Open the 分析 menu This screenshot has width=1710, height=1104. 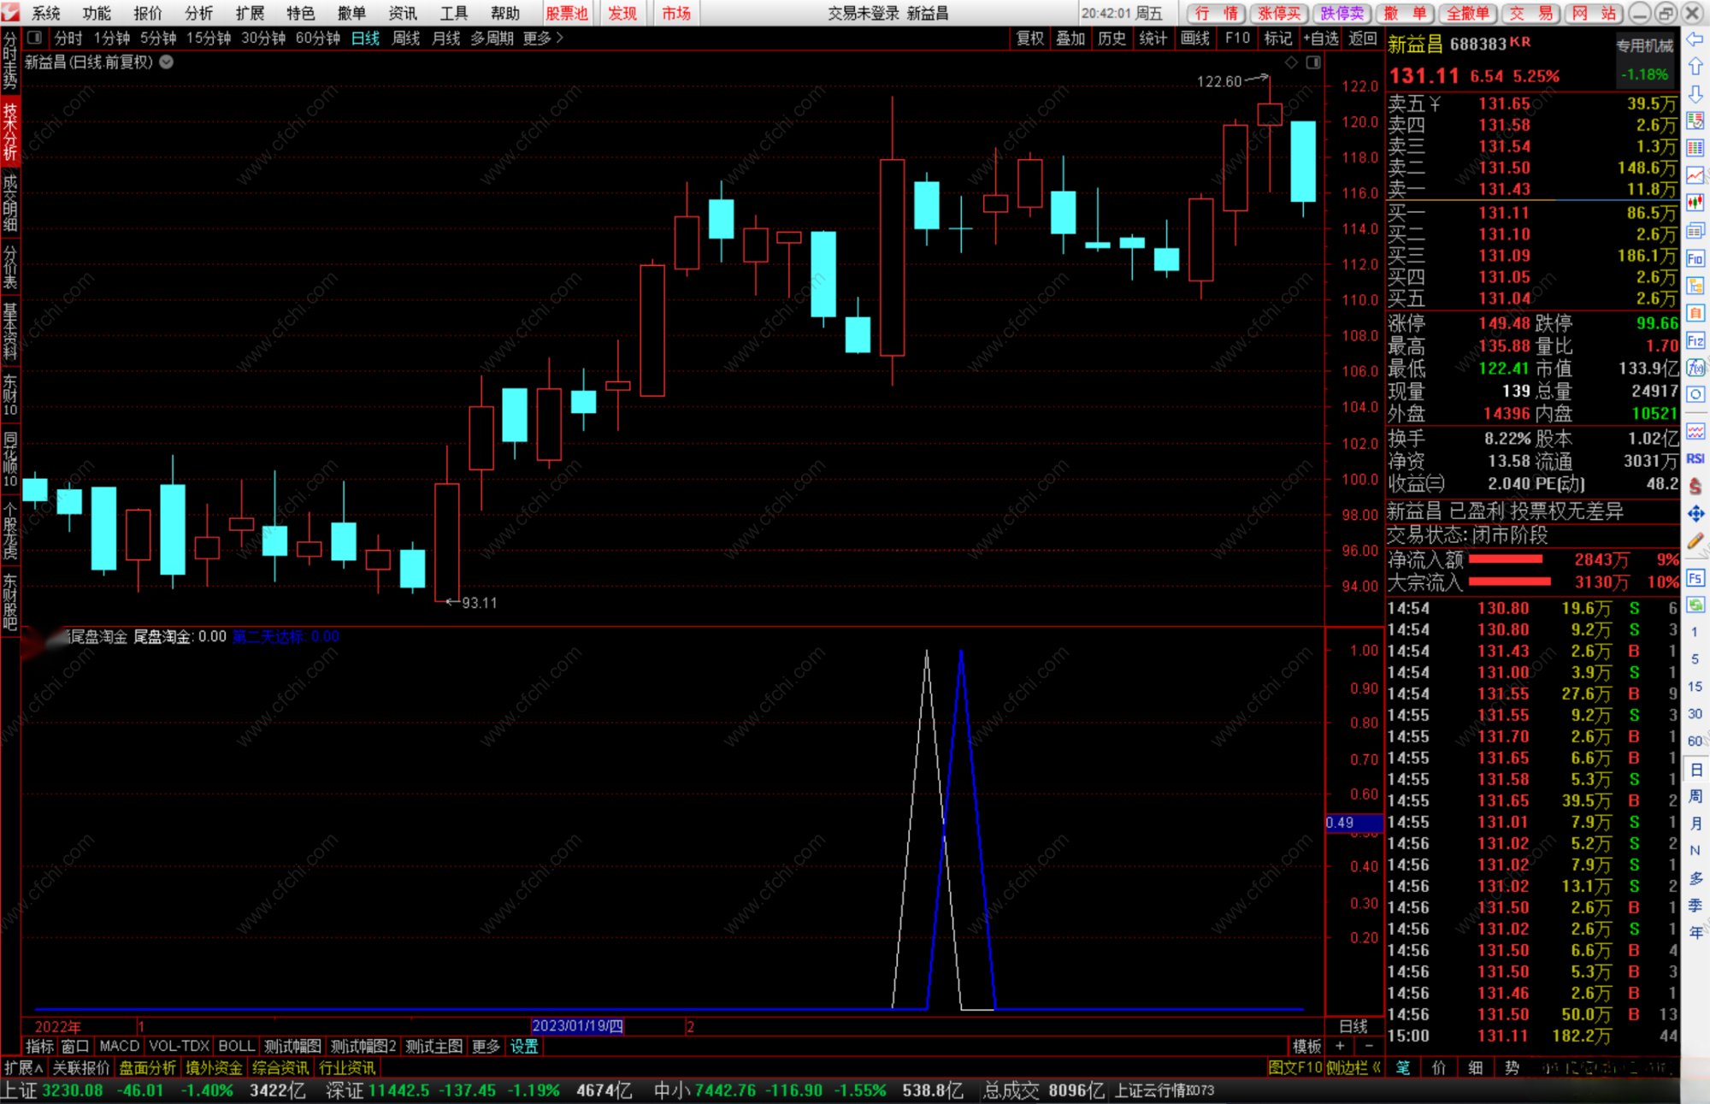coord(198,13)
